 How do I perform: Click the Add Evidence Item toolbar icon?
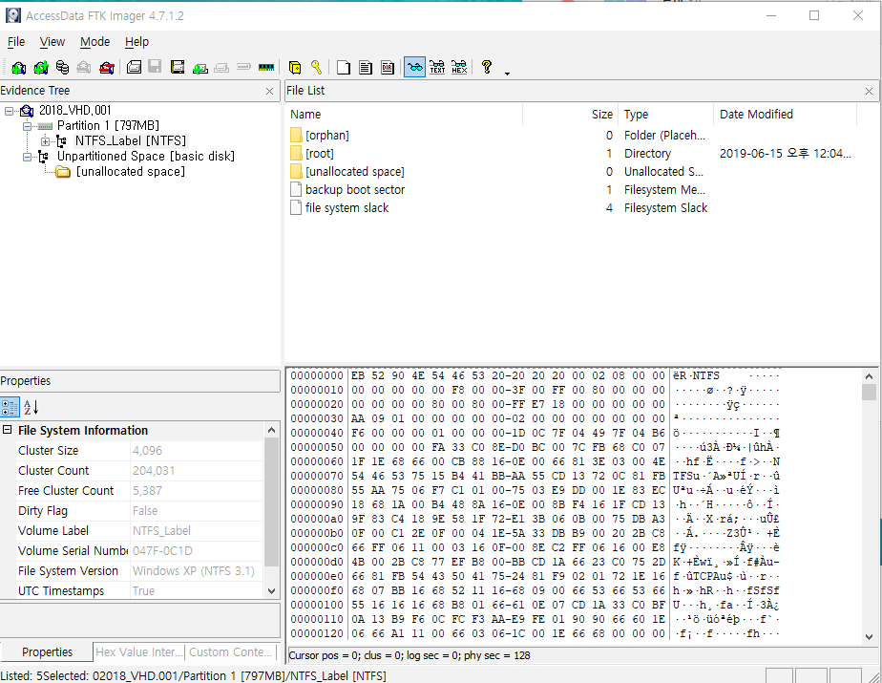18,68
